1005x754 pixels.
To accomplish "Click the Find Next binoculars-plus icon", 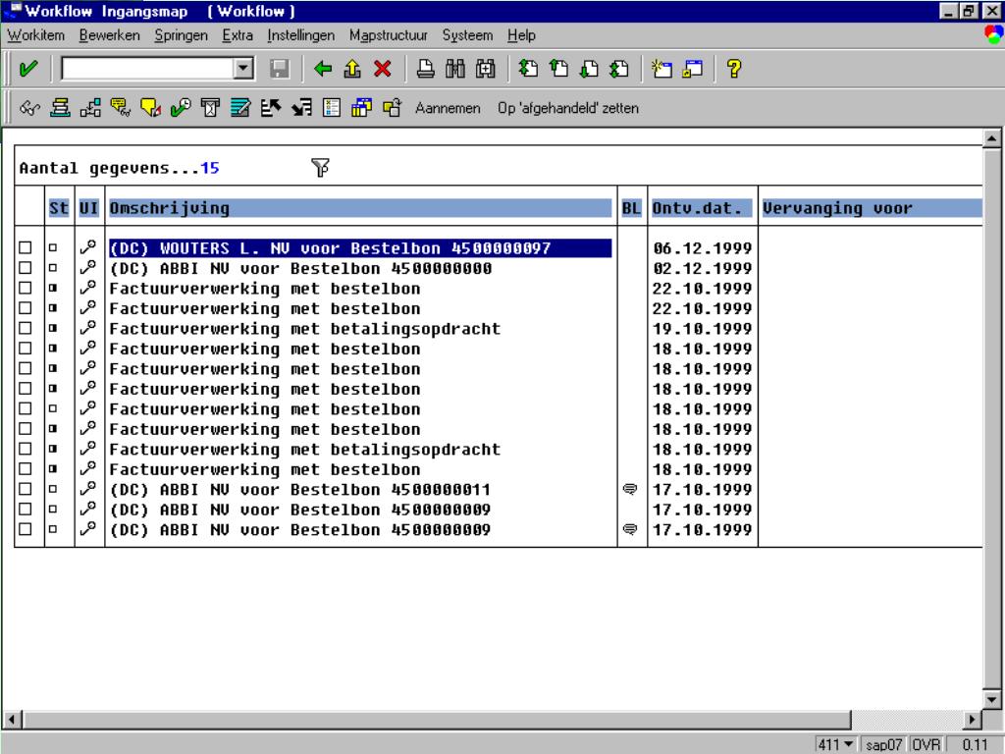I will click(x=486, y=69).
